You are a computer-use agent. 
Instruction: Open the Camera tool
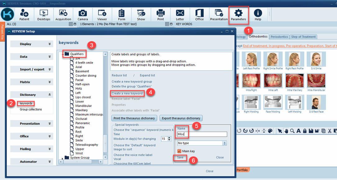83,15
